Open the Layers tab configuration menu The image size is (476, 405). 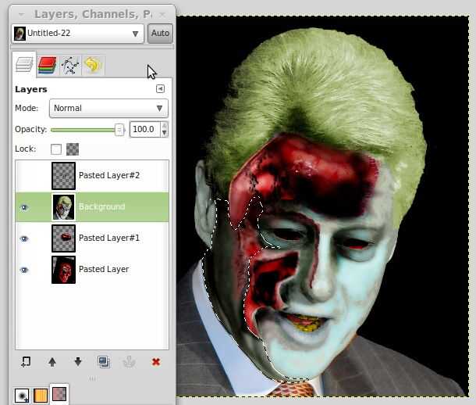[160, 89]
